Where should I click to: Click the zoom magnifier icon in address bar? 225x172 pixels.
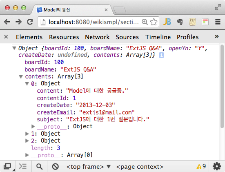145,22
